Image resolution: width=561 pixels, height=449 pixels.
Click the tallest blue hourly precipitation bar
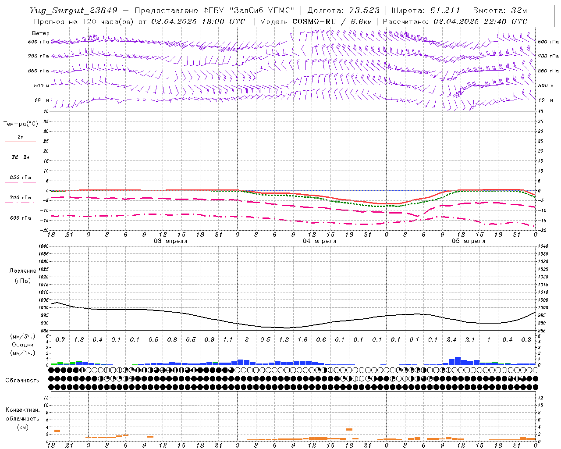[x=458, y=361]
